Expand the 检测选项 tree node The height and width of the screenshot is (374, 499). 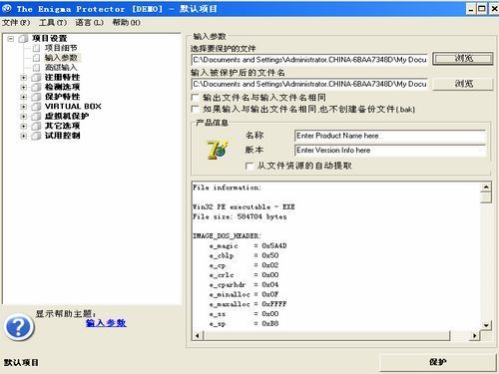[23, 88]
